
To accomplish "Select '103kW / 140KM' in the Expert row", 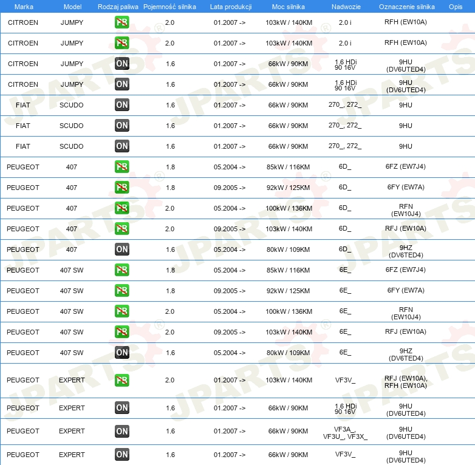I will (289, 380).
